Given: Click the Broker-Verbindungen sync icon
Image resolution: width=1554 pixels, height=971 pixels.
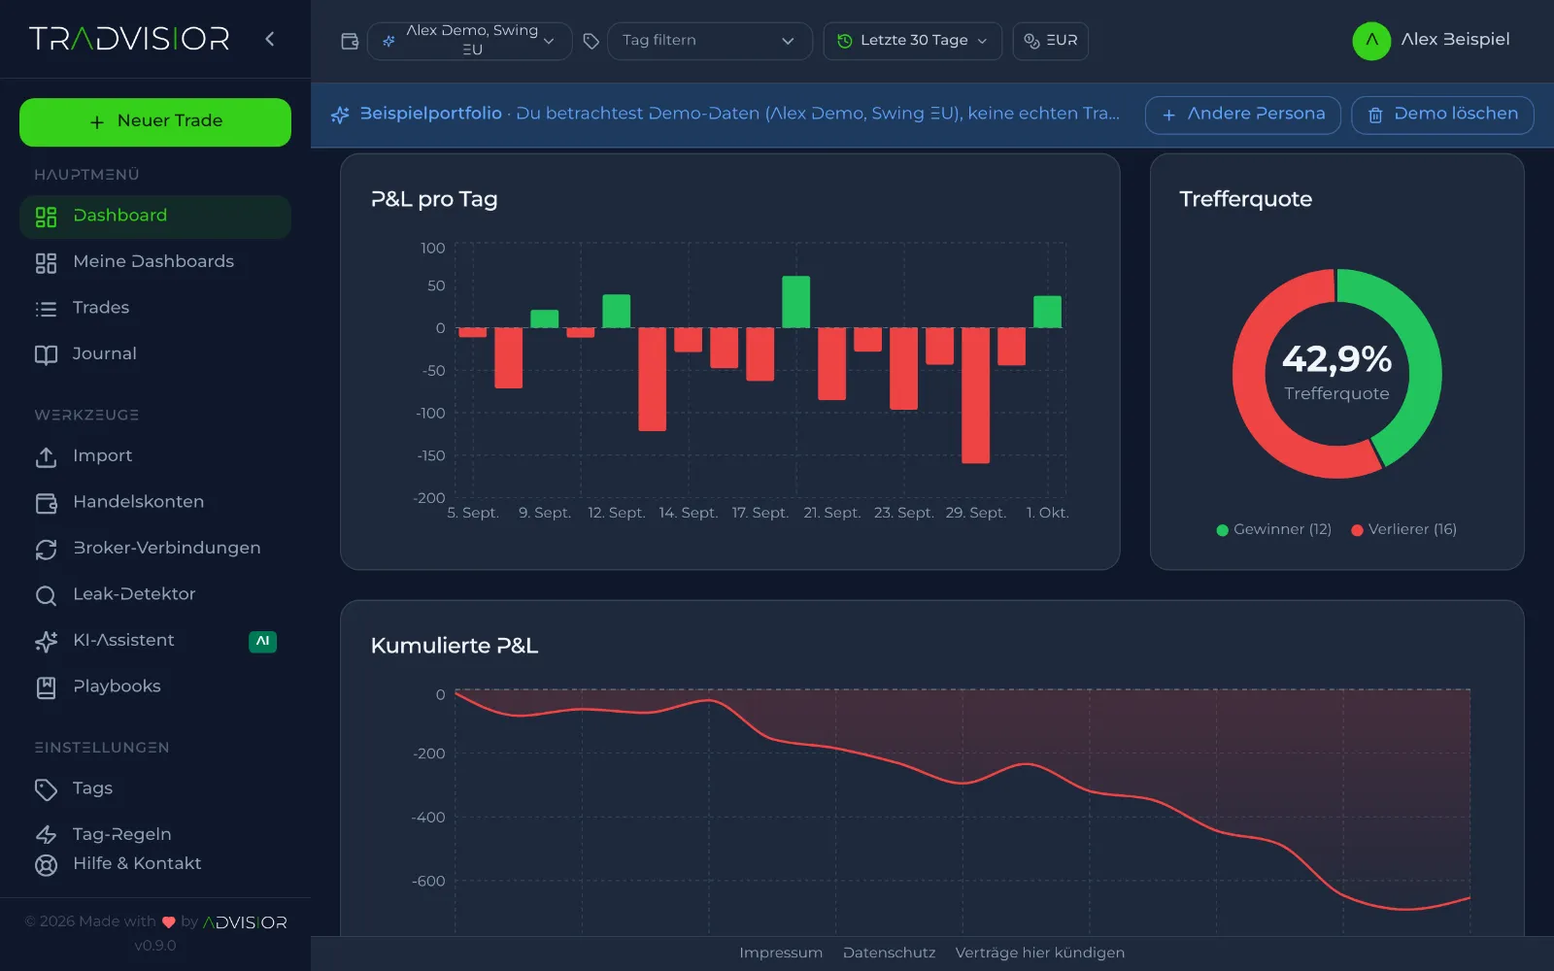Looking at the screenshot, I should [46, 549].
